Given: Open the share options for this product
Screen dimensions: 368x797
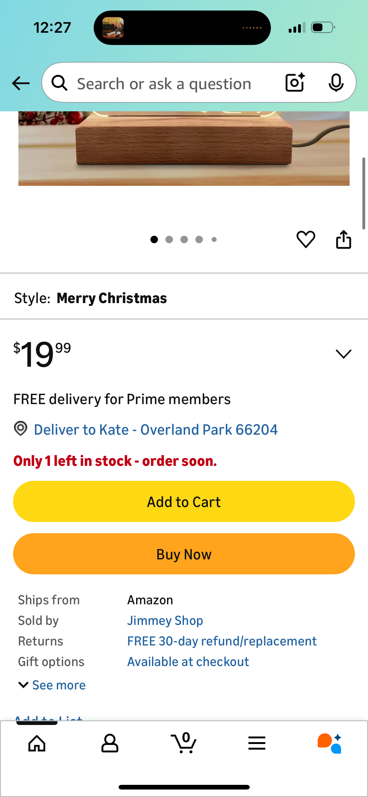Looking at the screenshot, I should click(344, 239).
